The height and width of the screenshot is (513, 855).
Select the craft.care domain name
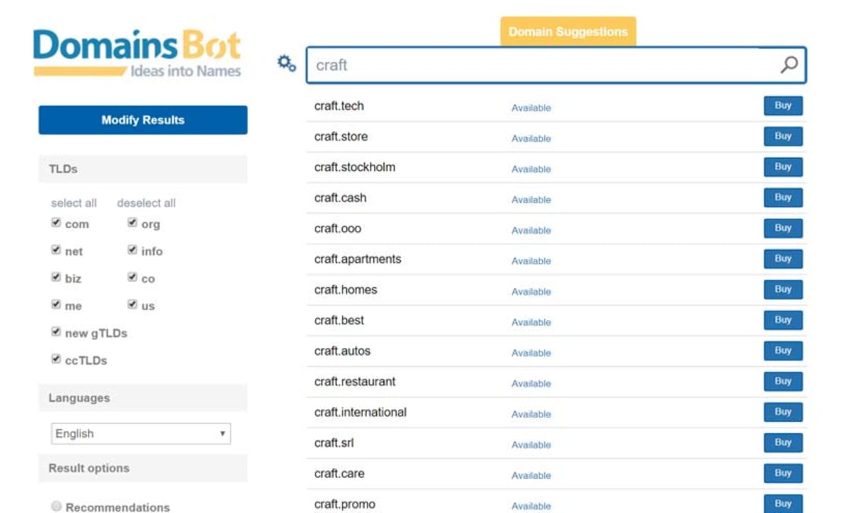(339, 474)
